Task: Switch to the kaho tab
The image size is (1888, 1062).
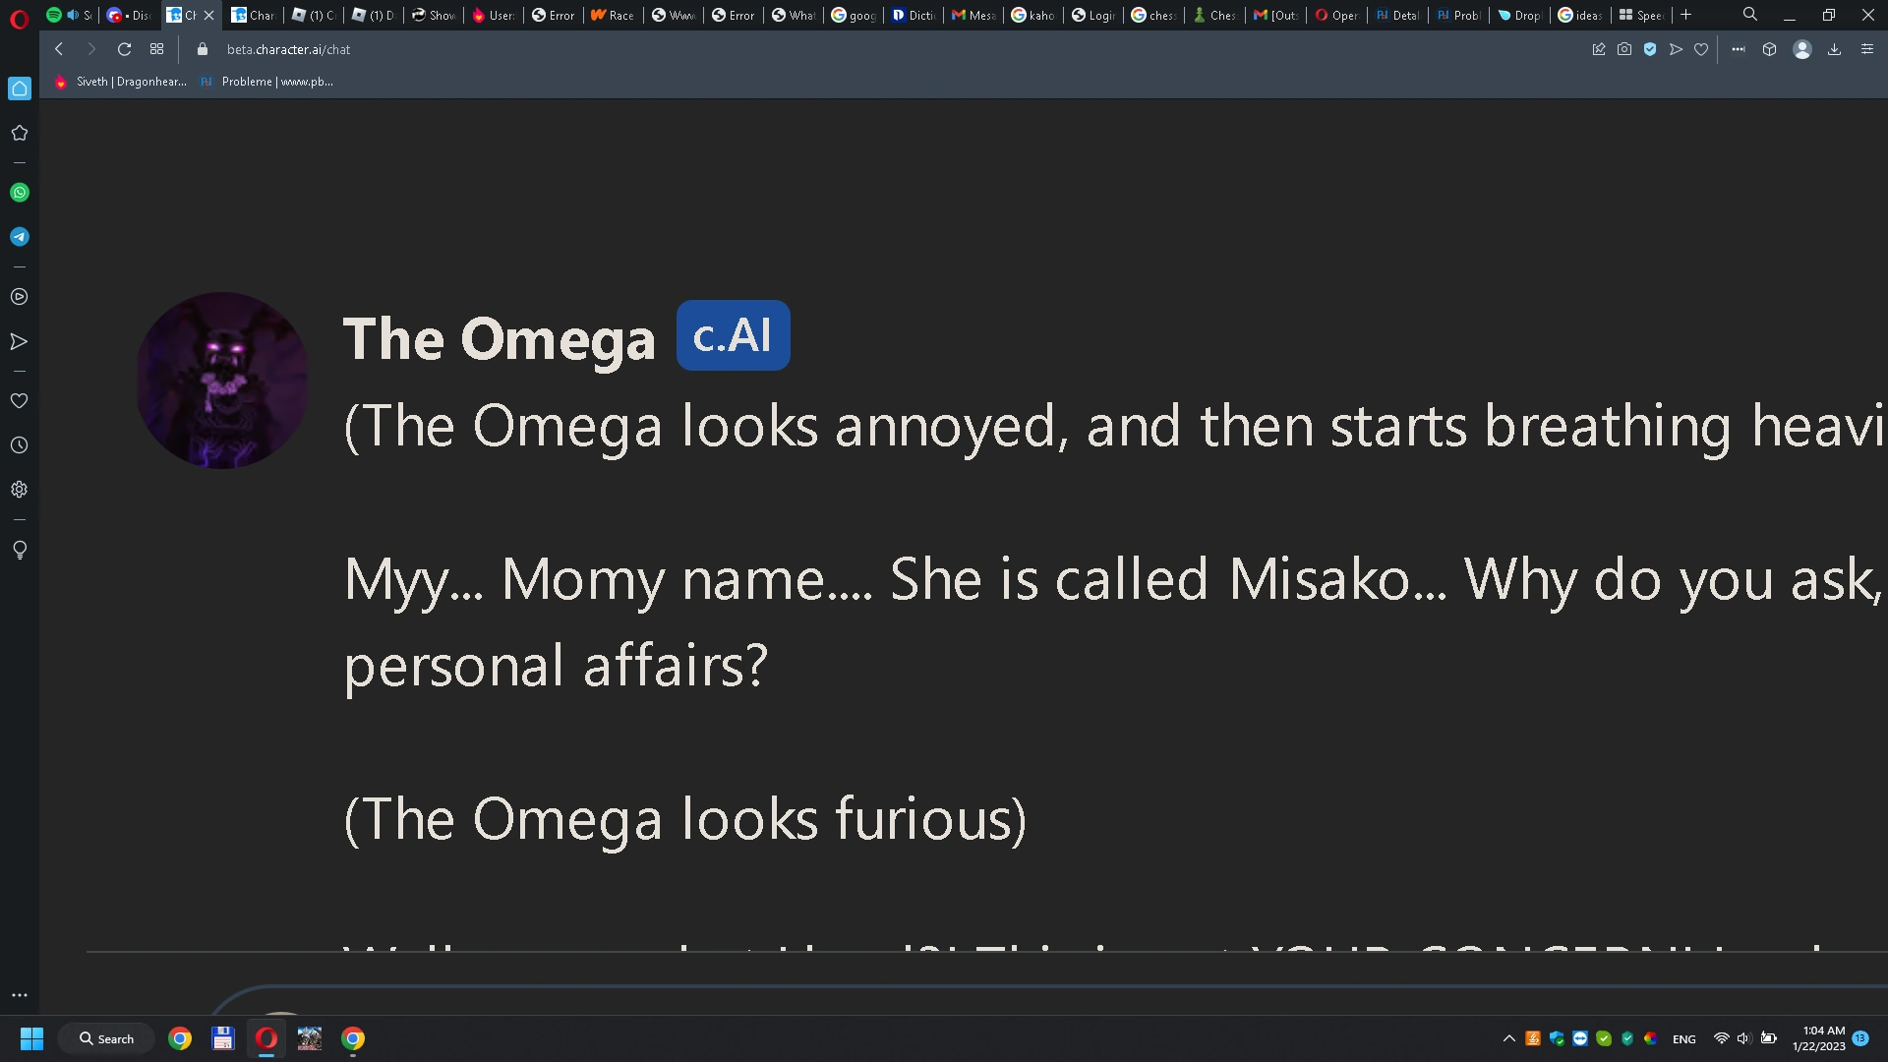Action: tap(1032, 15)
